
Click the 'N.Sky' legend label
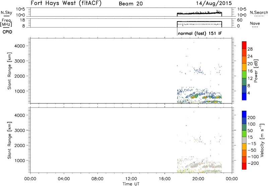coord(6,12)
